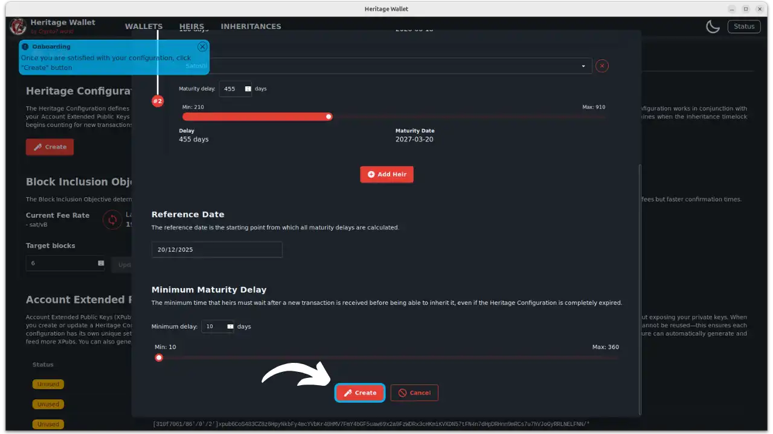Toggle dark mode moon icon
This screenshot has width=773, height=434.
tap(713, 27)
